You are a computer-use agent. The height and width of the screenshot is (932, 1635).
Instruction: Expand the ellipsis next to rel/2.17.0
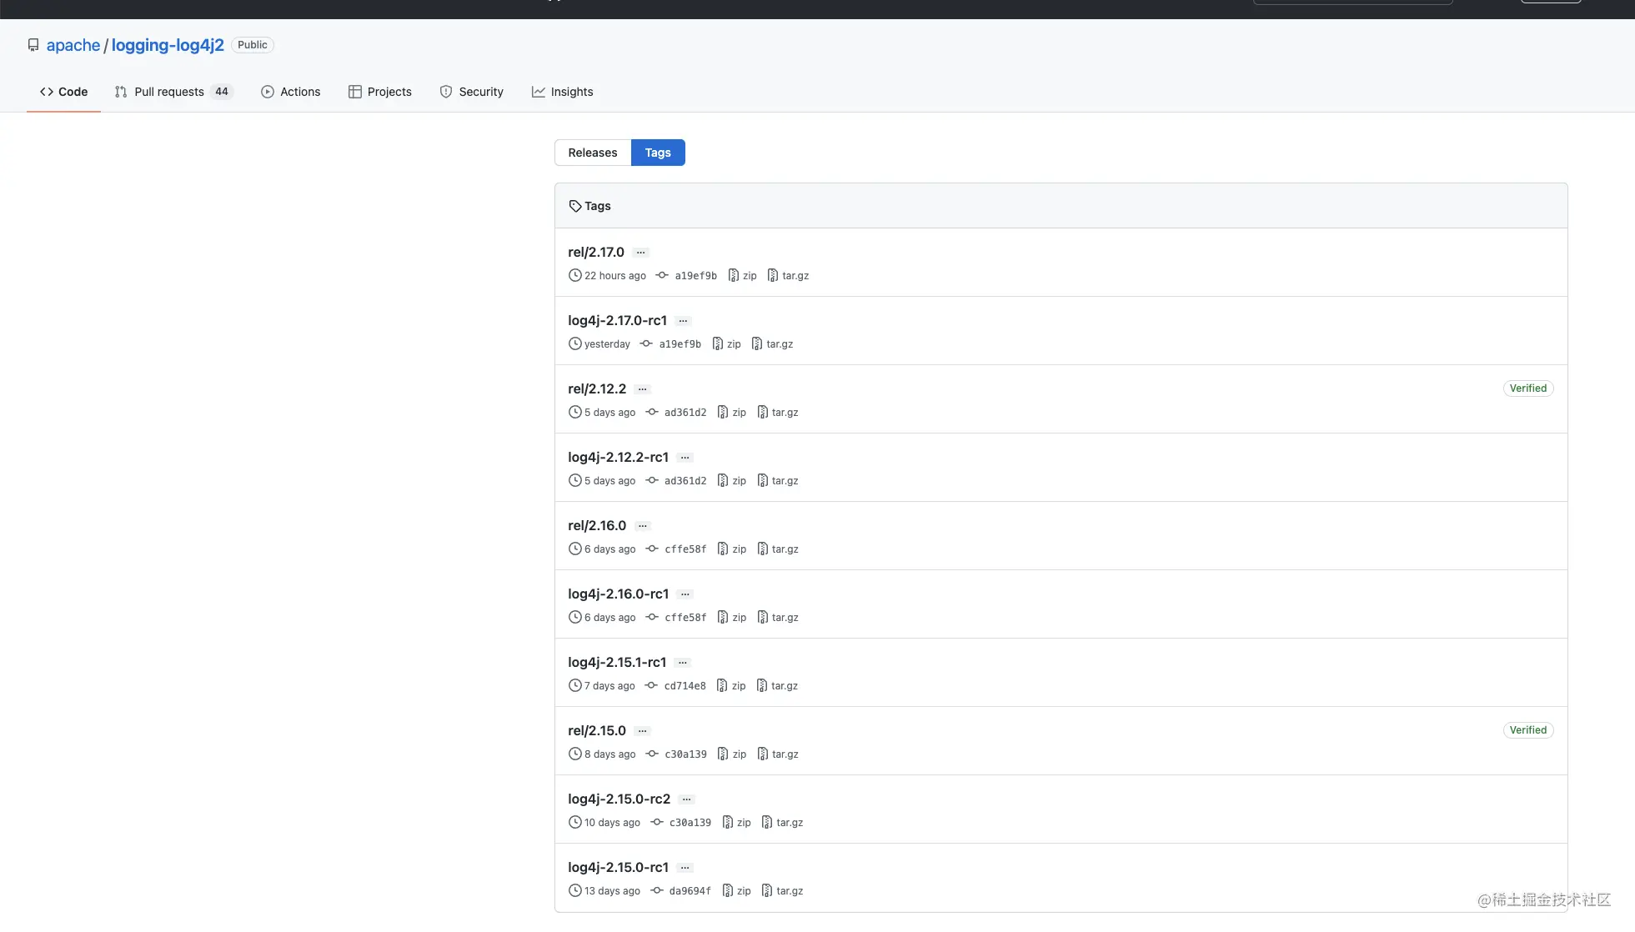point(640,253)
